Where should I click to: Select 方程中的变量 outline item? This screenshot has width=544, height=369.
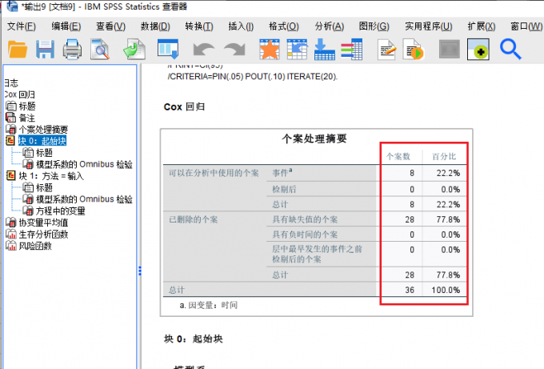coord(61,211)
